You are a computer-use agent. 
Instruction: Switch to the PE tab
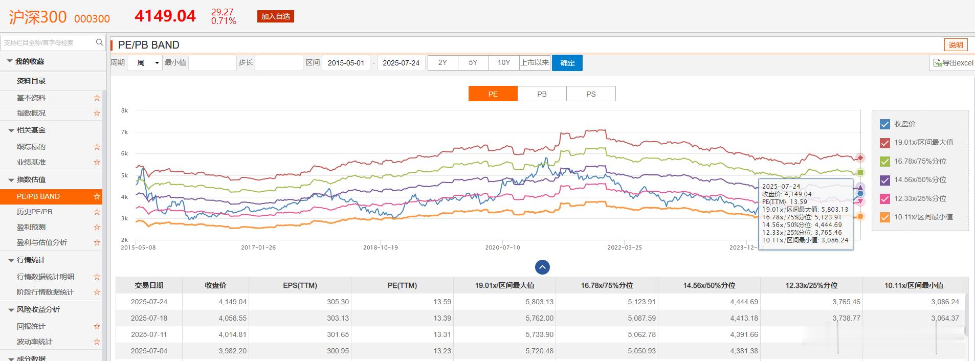click(x=493, y=94)
